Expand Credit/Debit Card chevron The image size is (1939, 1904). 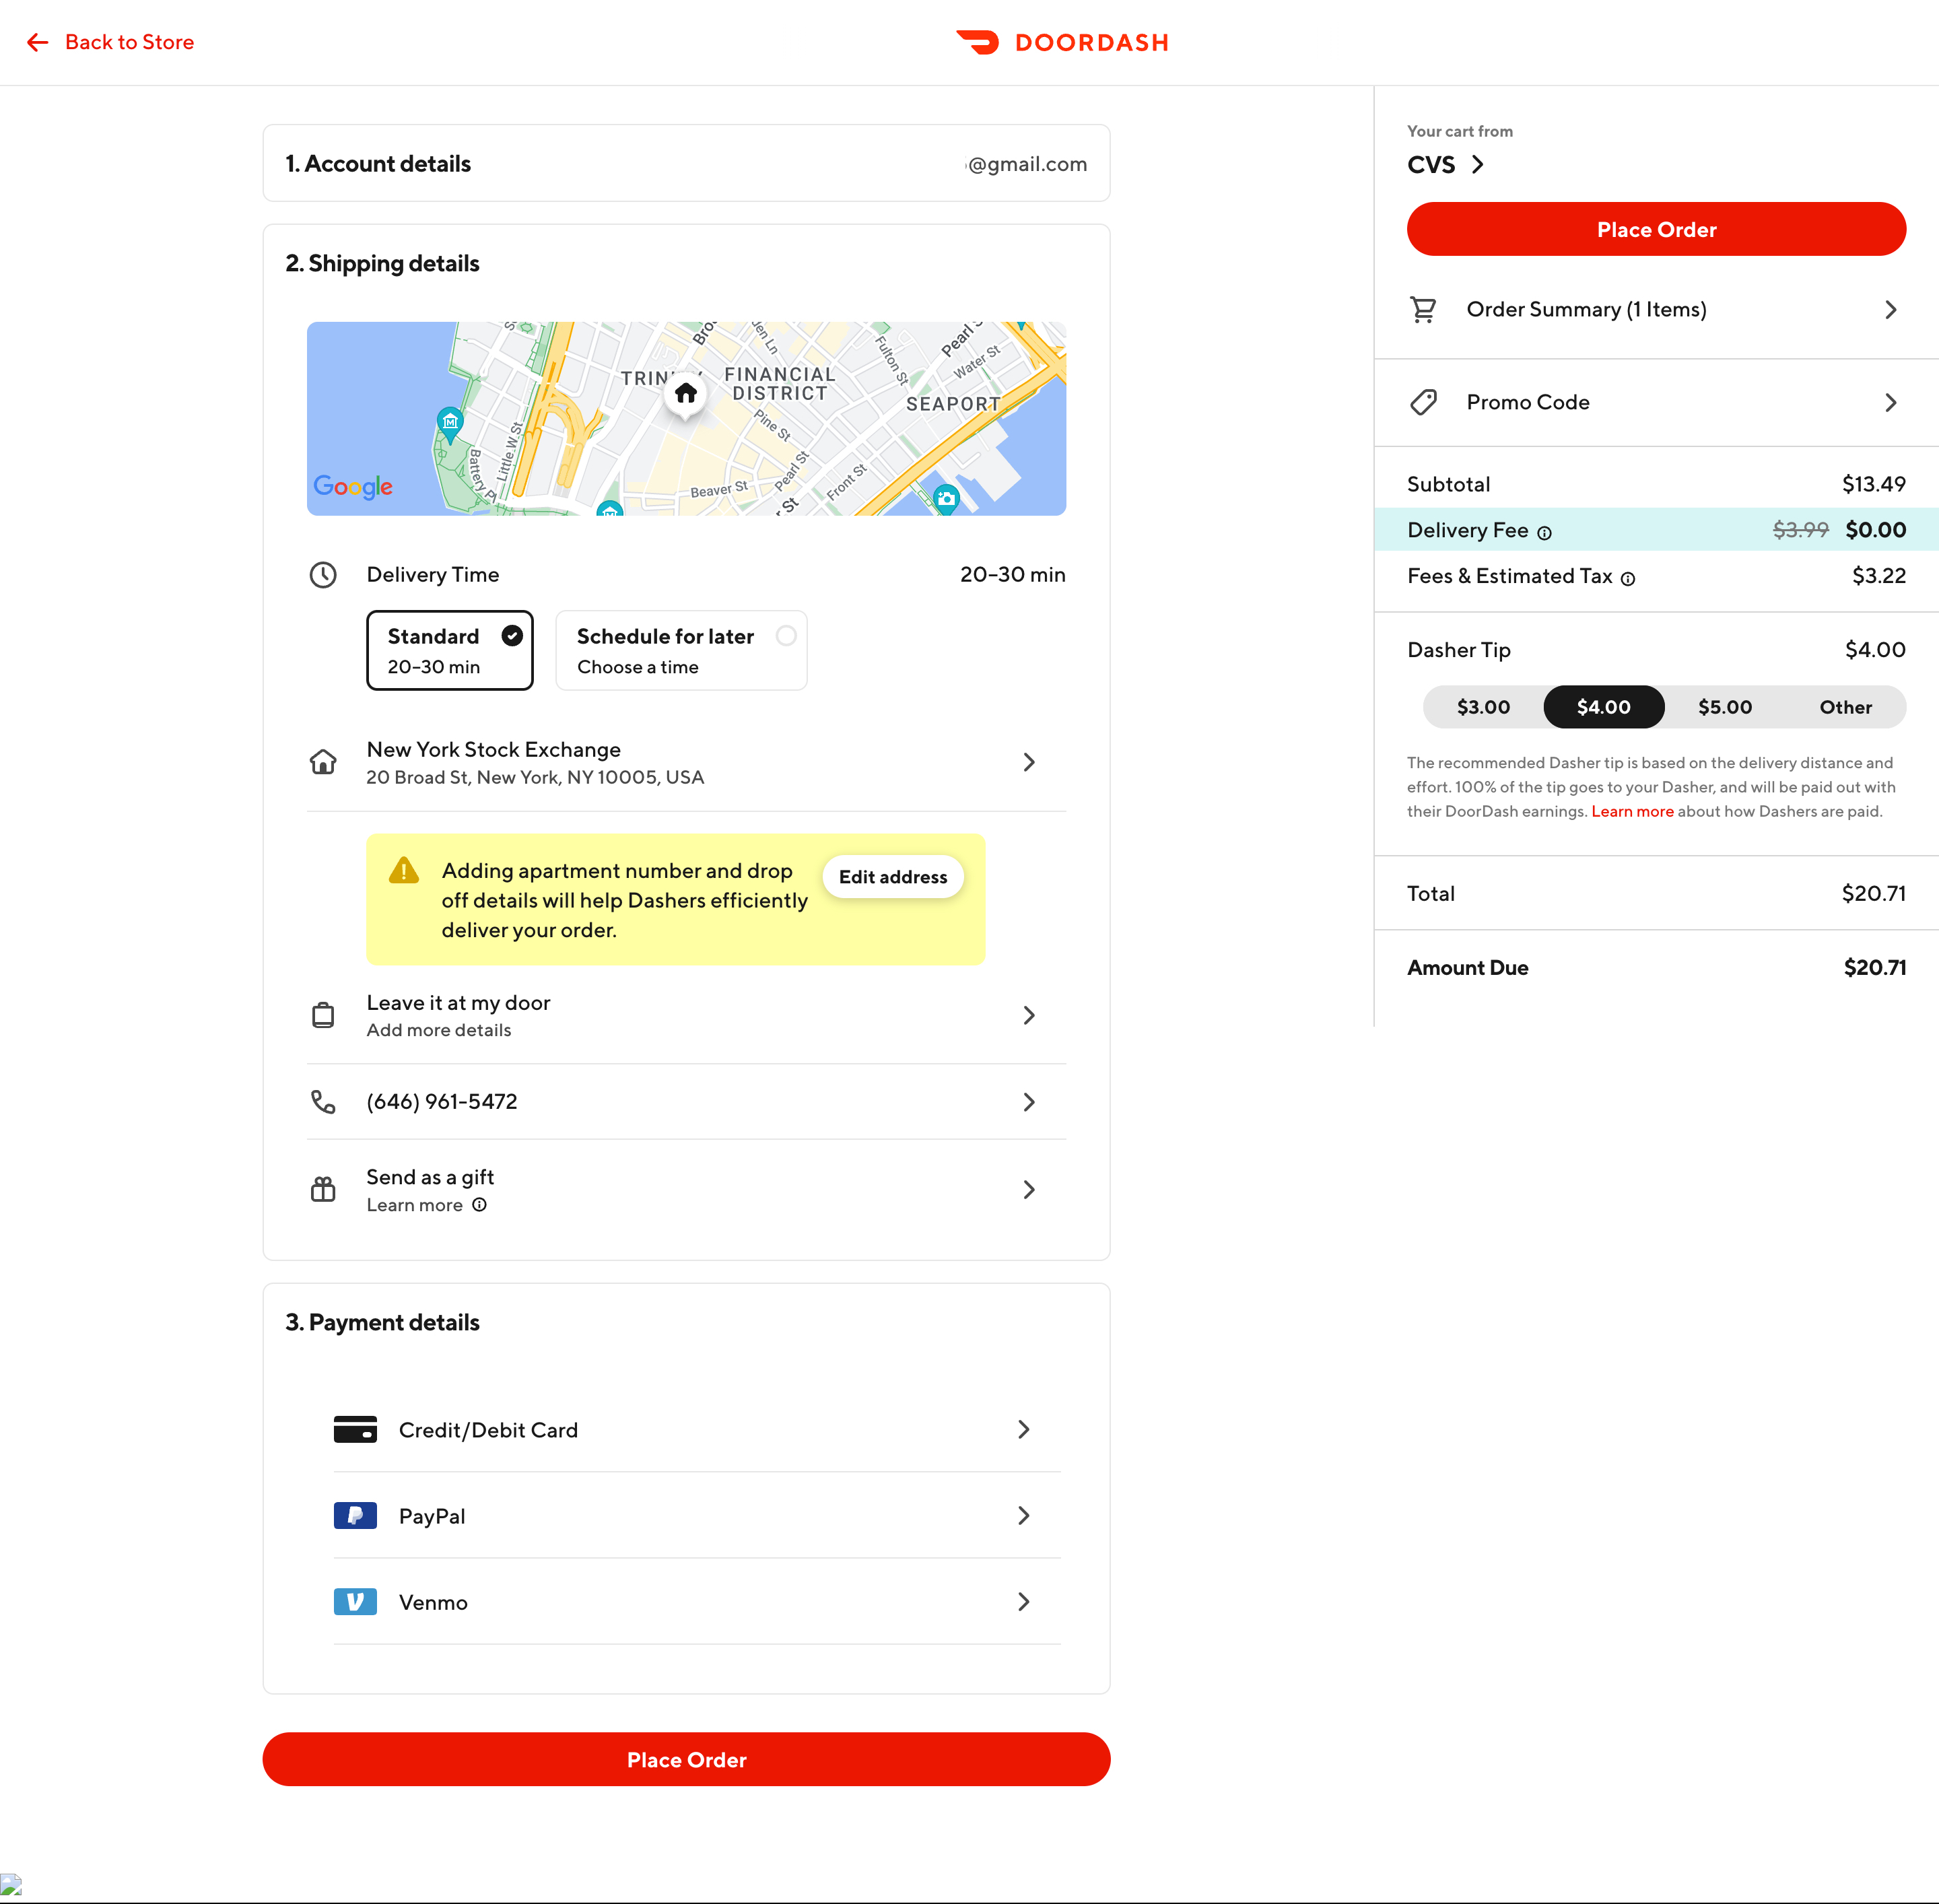click(x=1023, y=1429)
